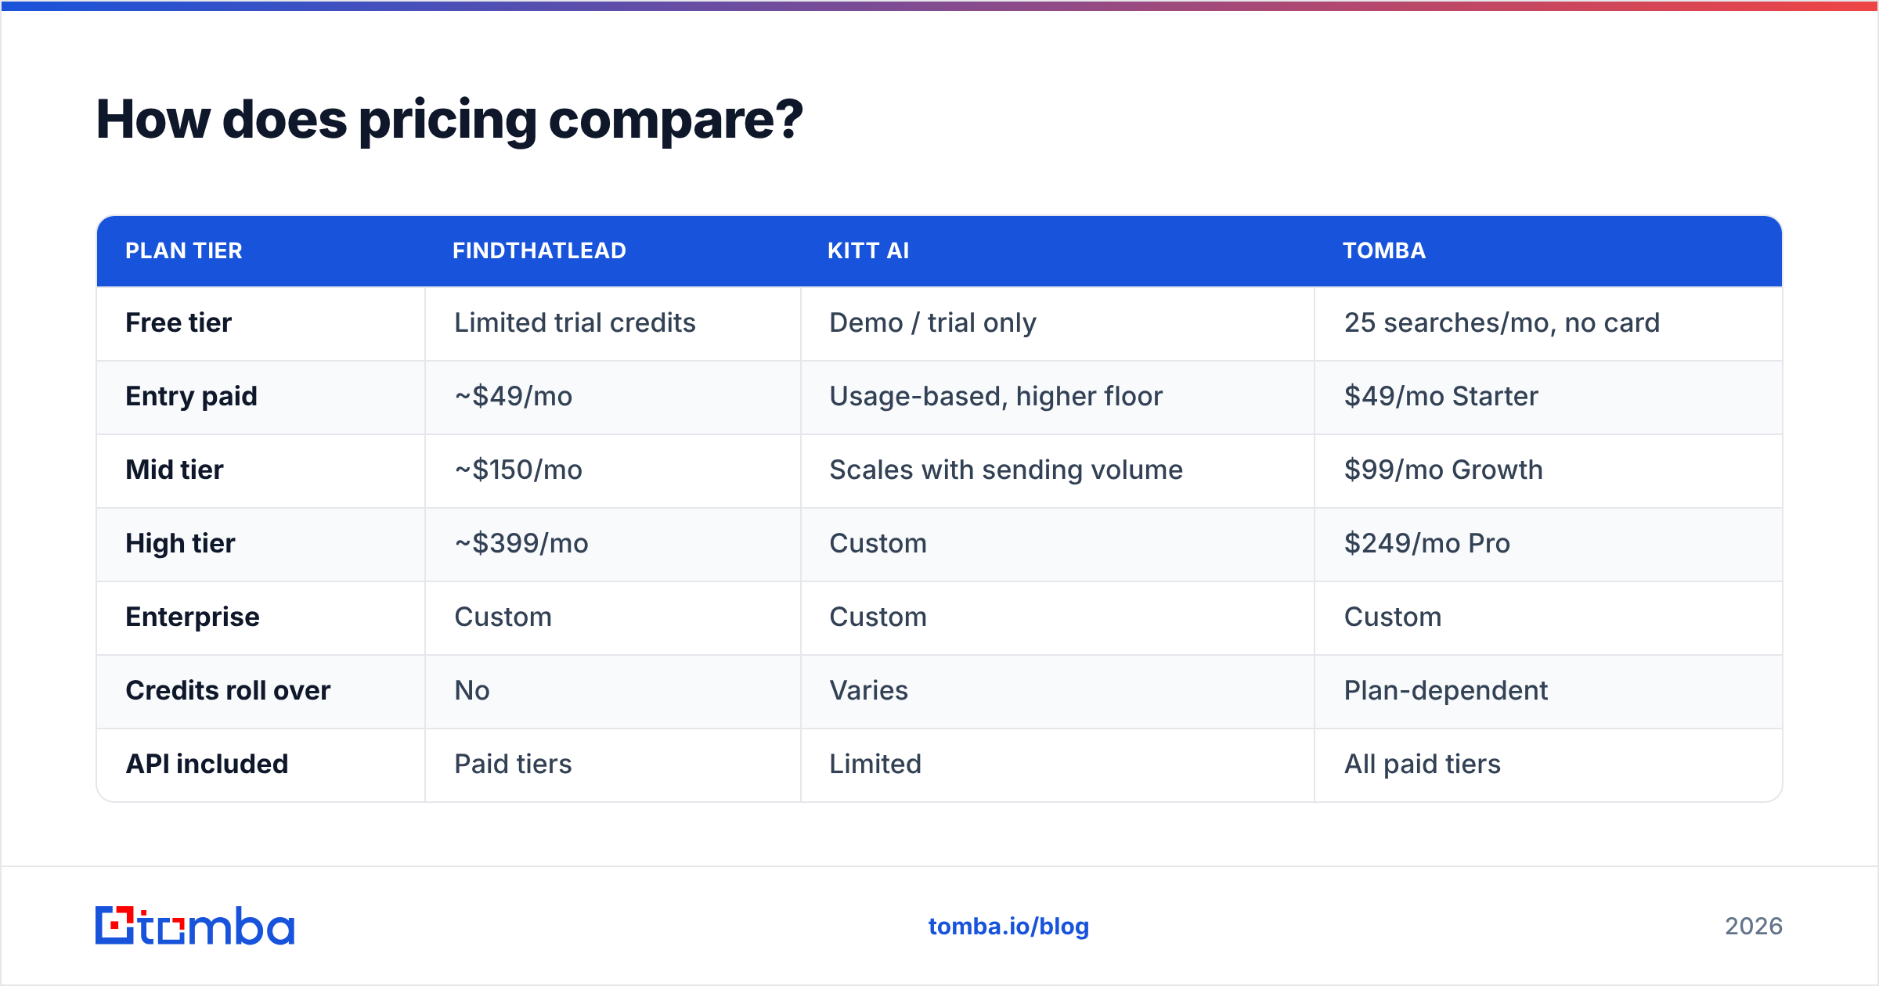Open the tomba.io/blog link
This screenshot has height=986, width=1879.
(x=1008, y=927)
